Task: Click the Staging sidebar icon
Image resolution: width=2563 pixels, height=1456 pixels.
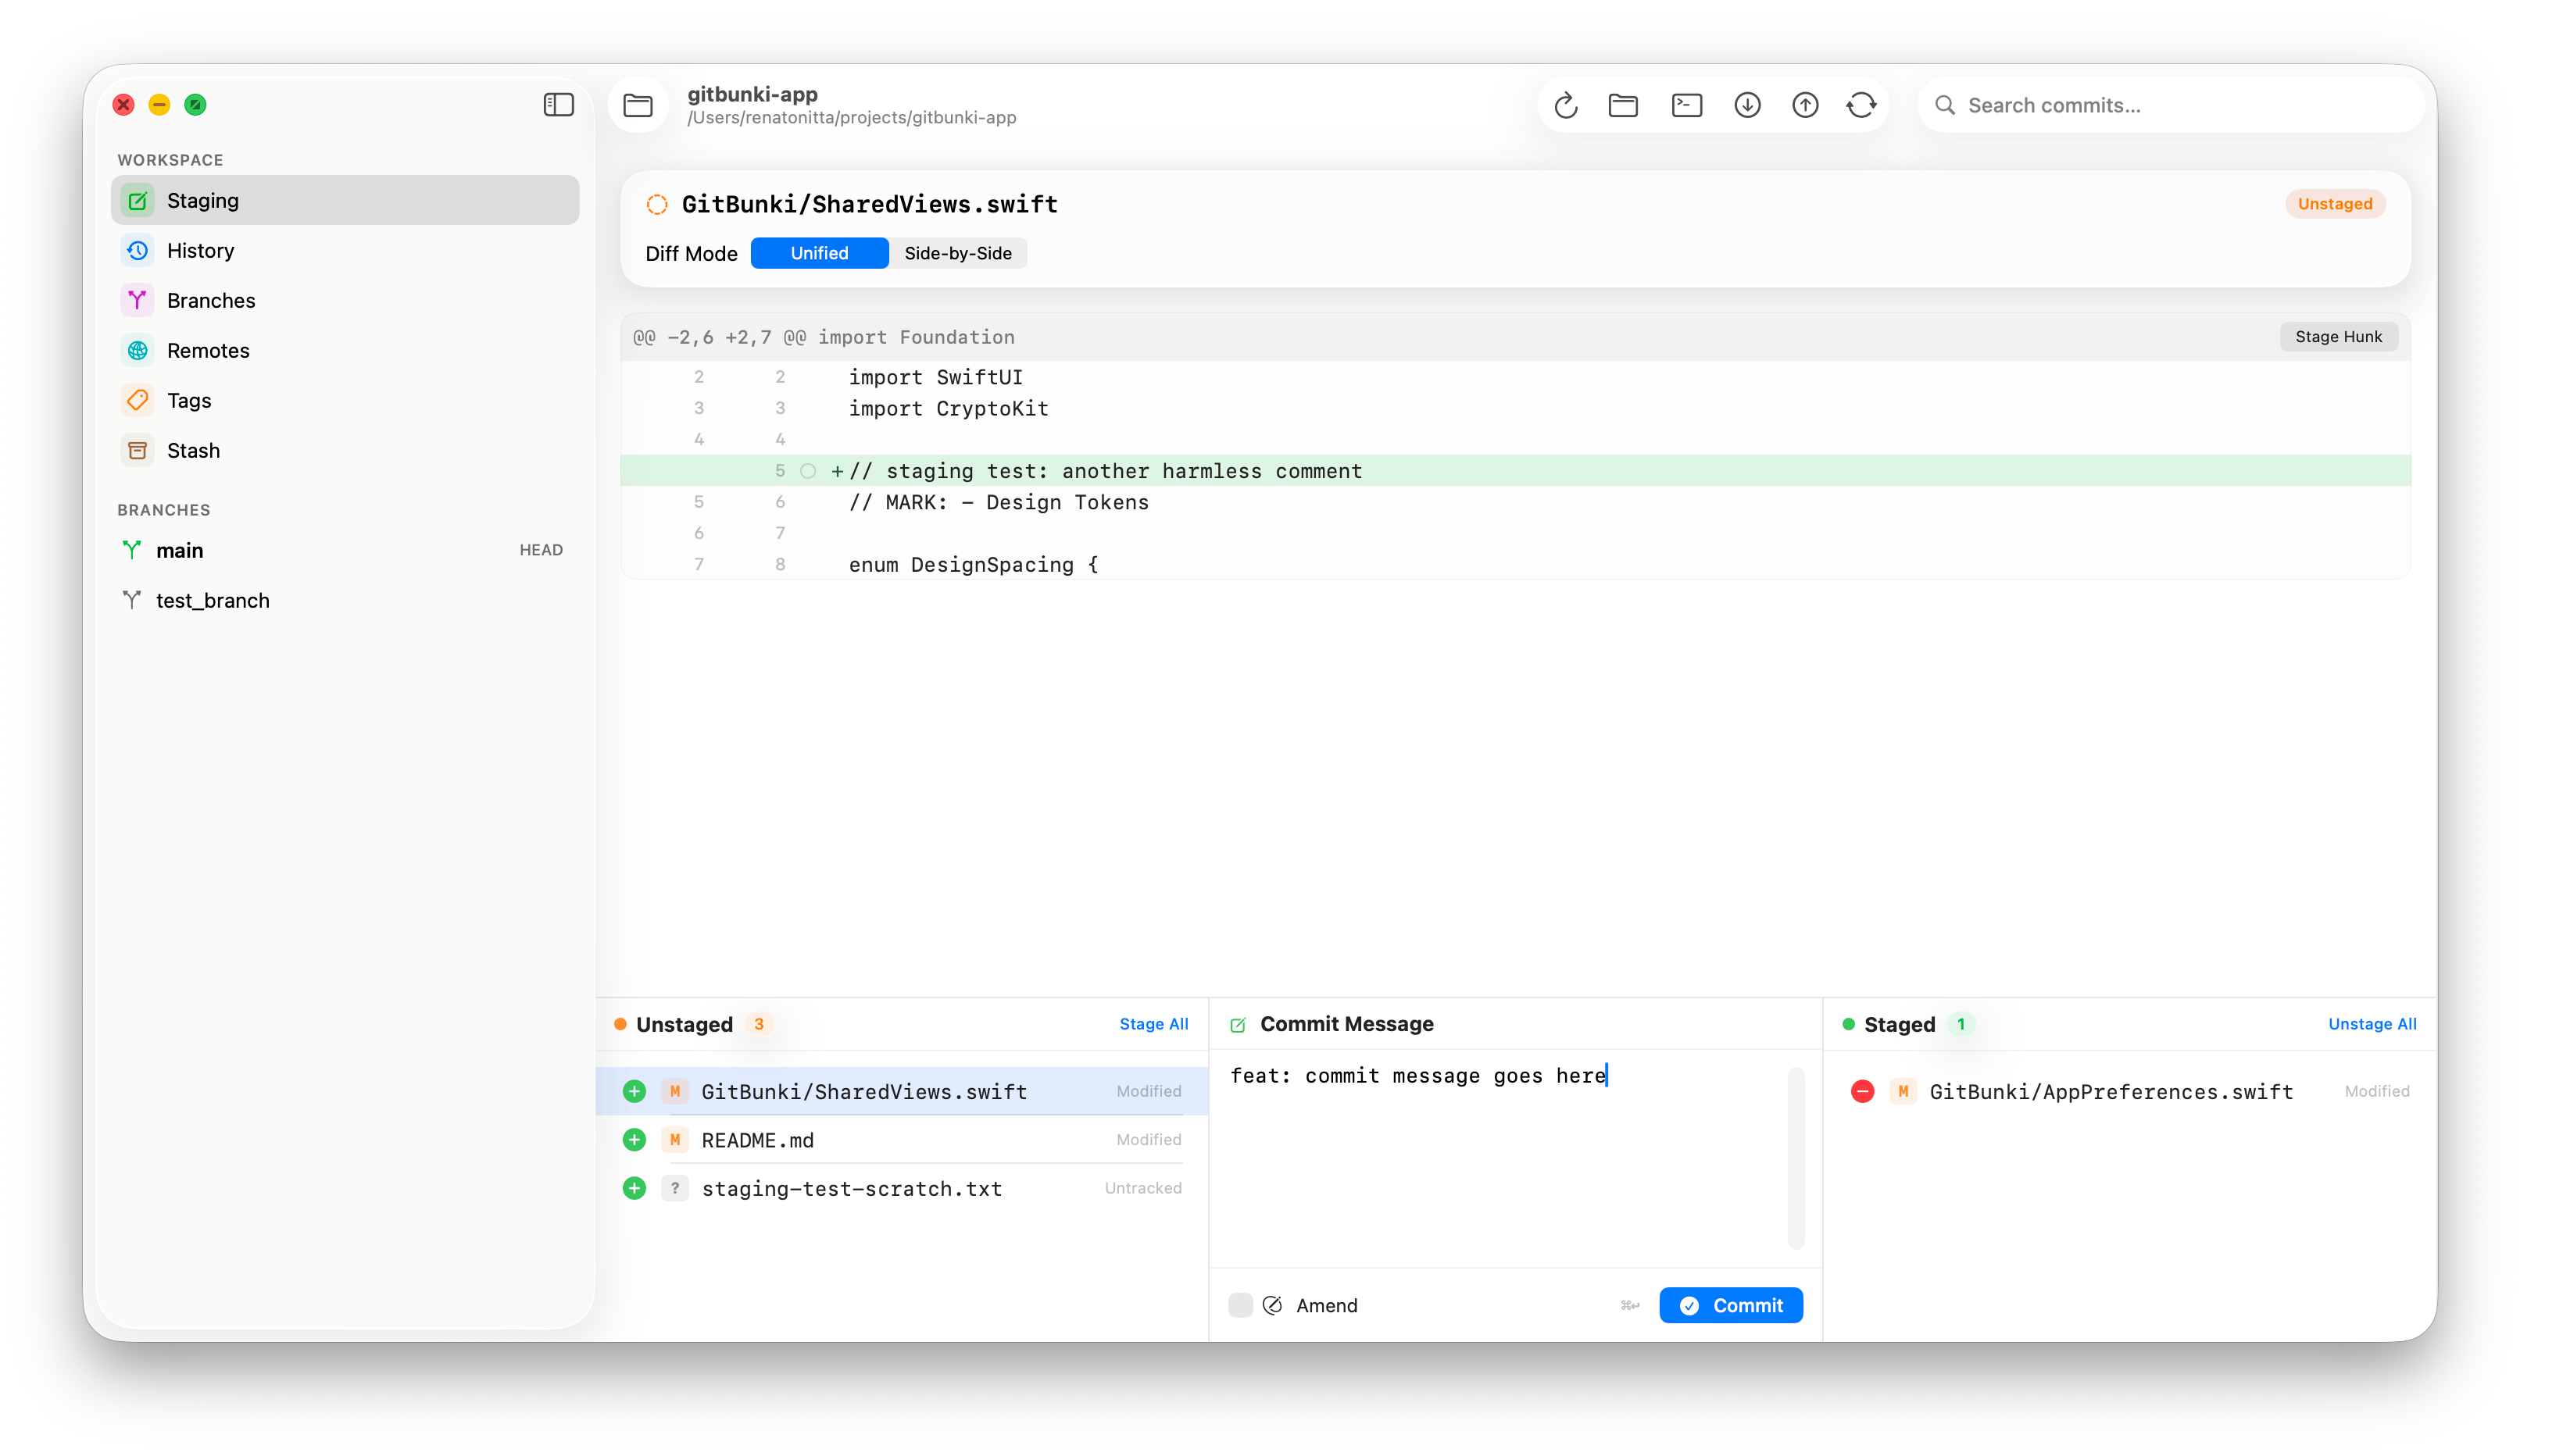Action: (x=138, y=201)
